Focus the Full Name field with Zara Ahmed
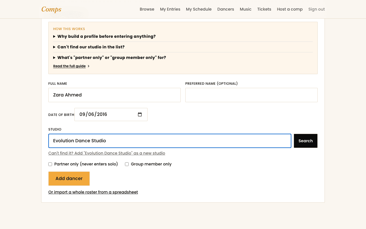The height and width of the screenshot is (229, 366). (114, 95)
